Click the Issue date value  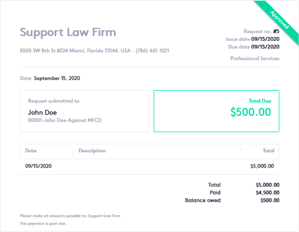(265, 39)
